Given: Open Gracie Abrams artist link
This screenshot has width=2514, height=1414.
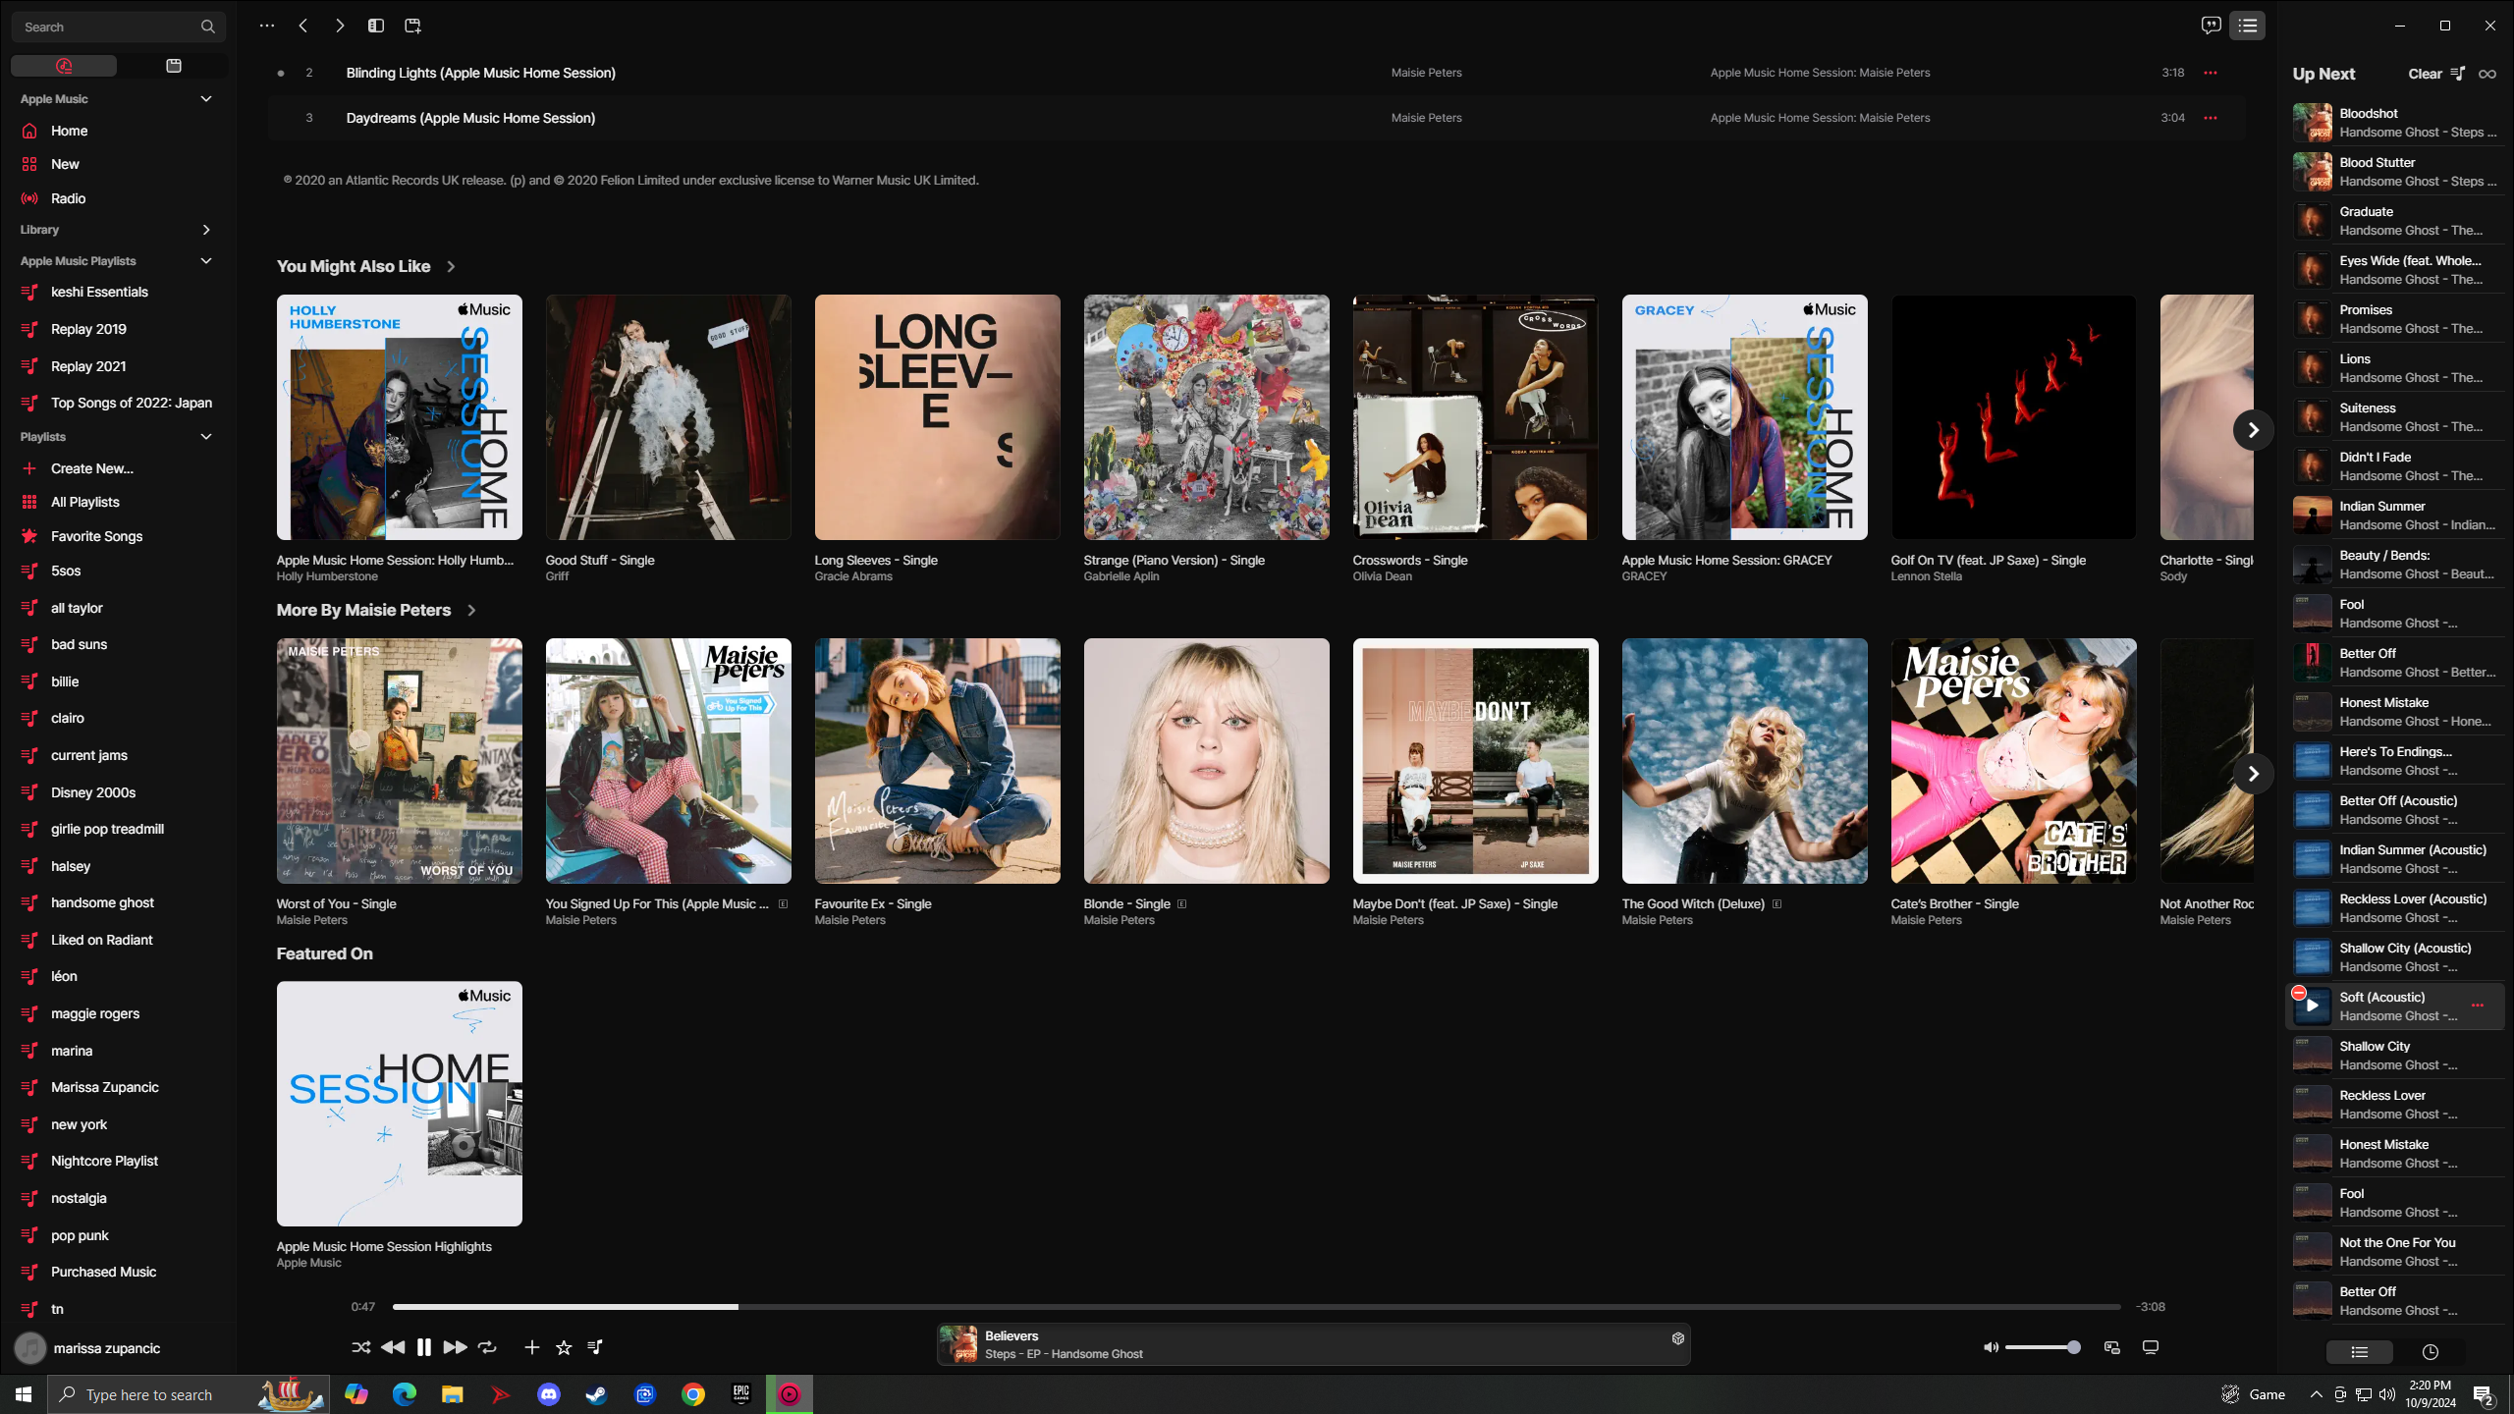Looking at the screenshot, I should point(853,576).
